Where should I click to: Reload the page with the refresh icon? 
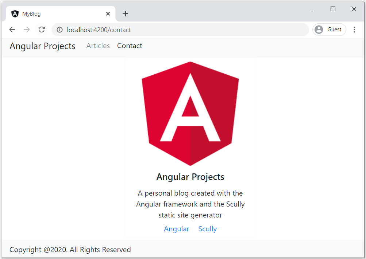[x=42, y=30]
